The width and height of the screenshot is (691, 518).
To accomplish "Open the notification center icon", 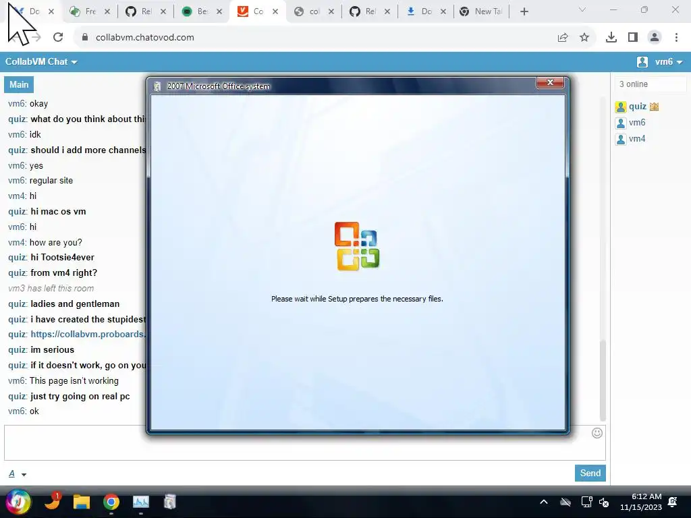I will [673, 502].
